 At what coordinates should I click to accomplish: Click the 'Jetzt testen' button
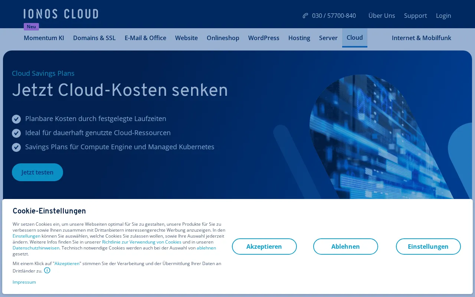tap(37, 172)
